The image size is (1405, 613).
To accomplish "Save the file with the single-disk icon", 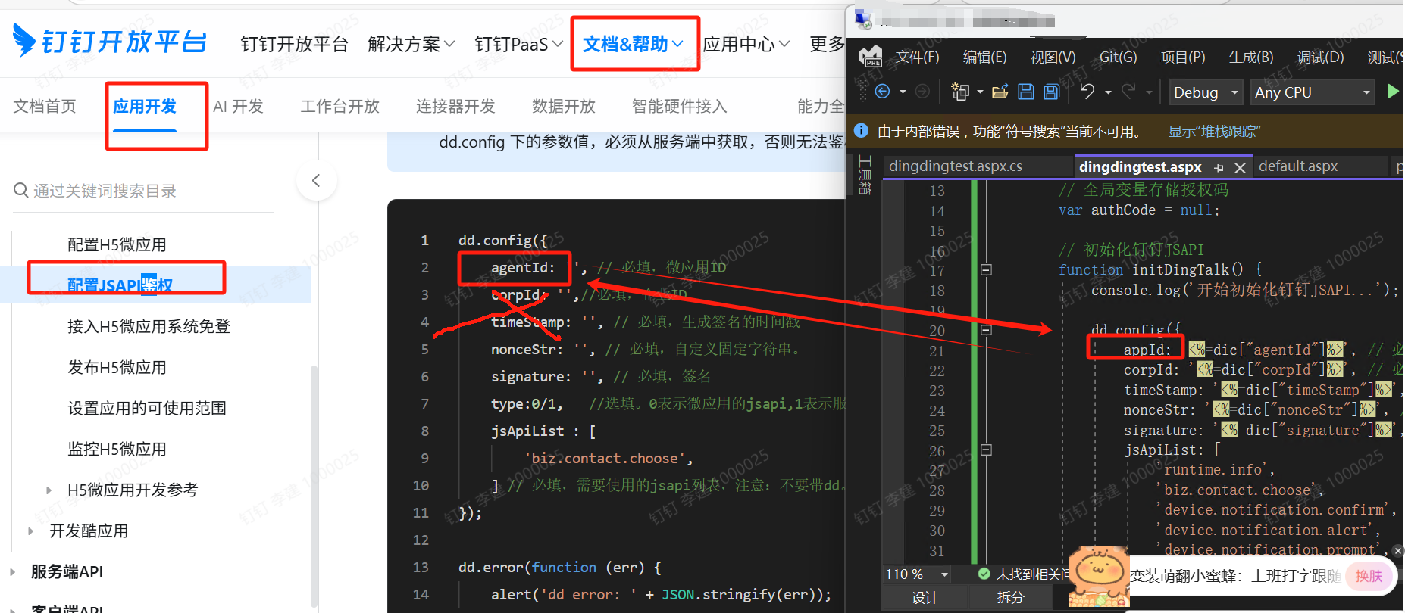I will 1026,92.
